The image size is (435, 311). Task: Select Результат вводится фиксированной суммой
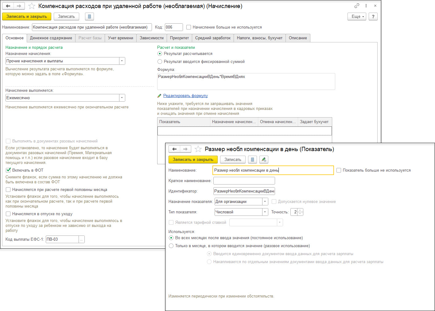pyautogui.click(x=160, y=62)
